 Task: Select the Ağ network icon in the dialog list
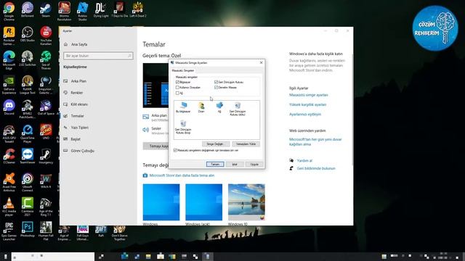(x=219, y=107)
